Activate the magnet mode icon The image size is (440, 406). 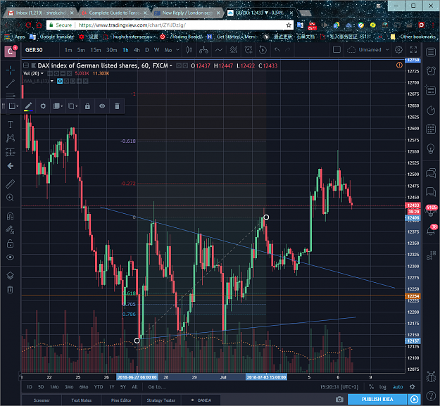click(x=11, y=216)
